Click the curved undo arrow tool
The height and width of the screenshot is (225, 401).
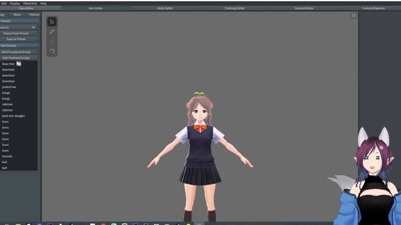[x=52, y=51]
